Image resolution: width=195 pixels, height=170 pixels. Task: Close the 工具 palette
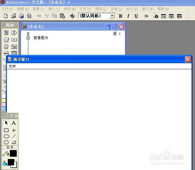[x=16, y=116]
